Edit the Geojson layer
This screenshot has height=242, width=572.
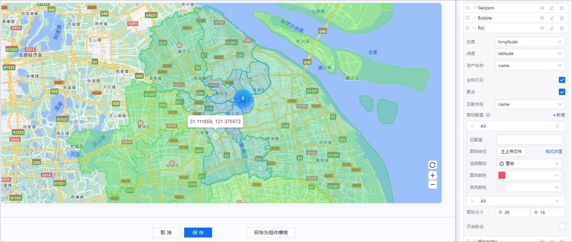(x=552, y=8)
